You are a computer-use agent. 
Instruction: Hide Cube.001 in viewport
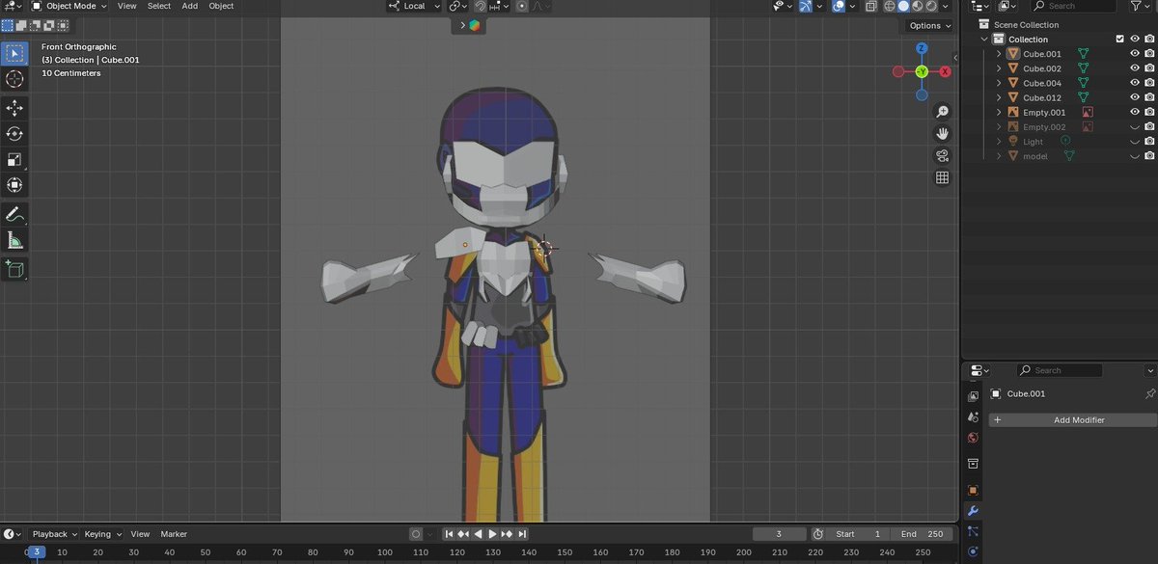(1135, 54)
